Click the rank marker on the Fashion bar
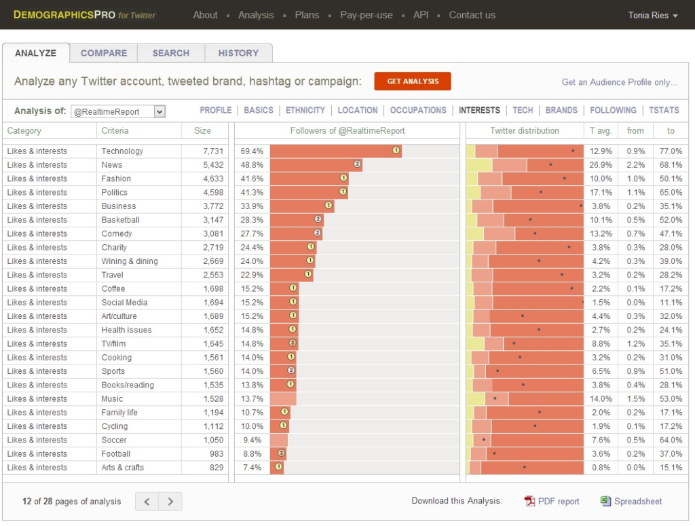Screen dimensions: 695x526 (343, 178)
